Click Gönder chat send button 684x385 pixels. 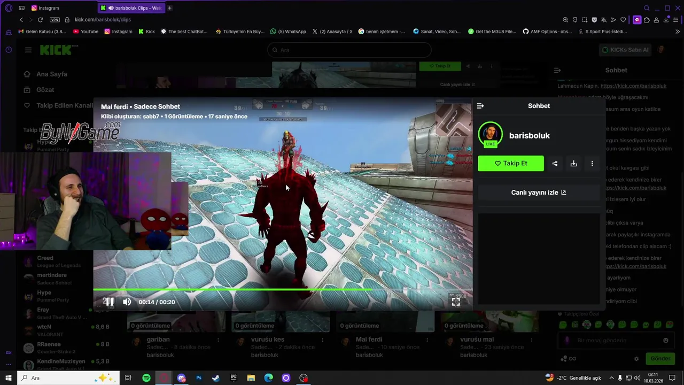(660, 358)
